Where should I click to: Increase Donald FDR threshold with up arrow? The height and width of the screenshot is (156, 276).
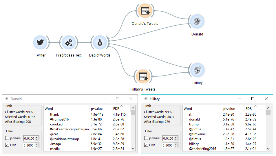[x=36, y=144]
